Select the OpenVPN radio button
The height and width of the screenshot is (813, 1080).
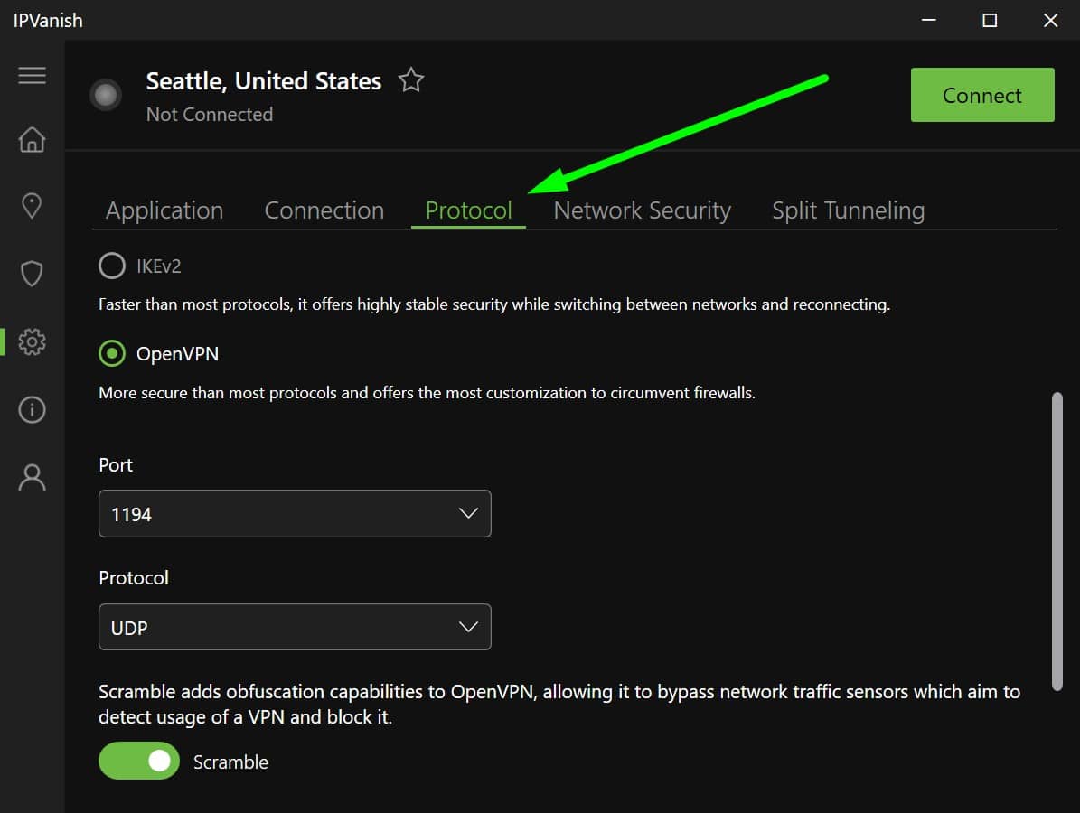point(111,354)
